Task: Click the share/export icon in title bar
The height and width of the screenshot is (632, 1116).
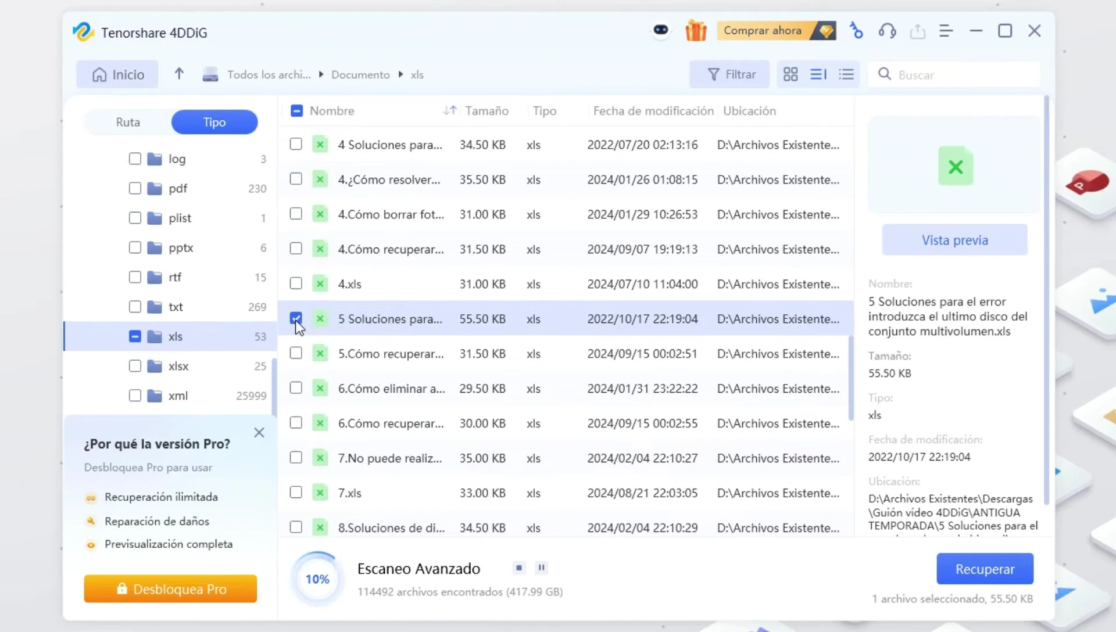Action: click(x=917, y=31)
